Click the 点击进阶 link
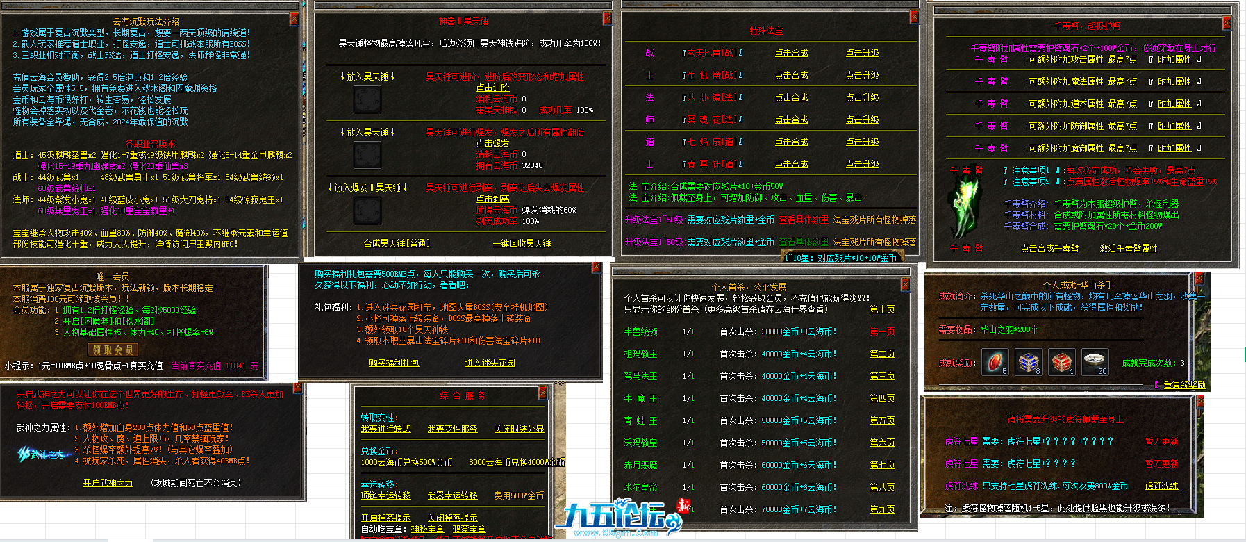 pyautogui.click(x=492, y=88)
